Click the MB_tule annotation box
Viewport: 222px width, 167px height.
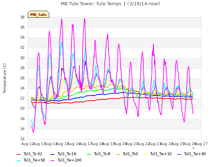point(39,14)
